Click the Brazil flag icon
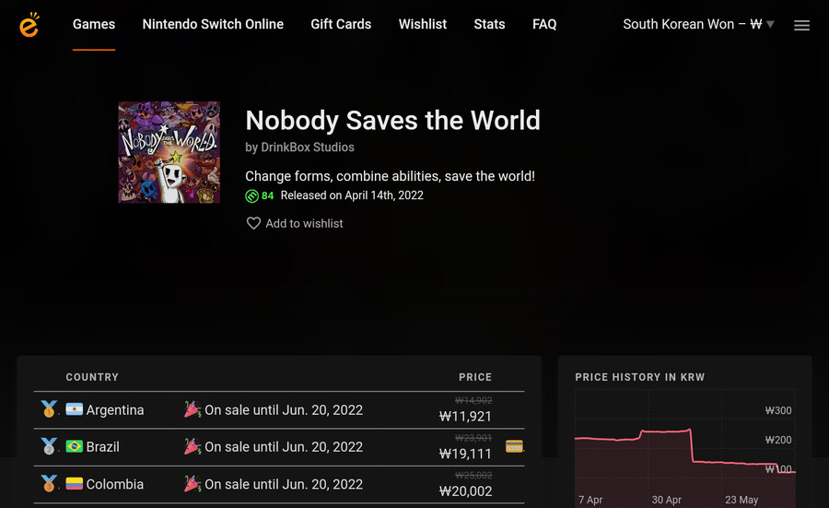The height and width of the screenshot is (508, 829). (75, 446)
